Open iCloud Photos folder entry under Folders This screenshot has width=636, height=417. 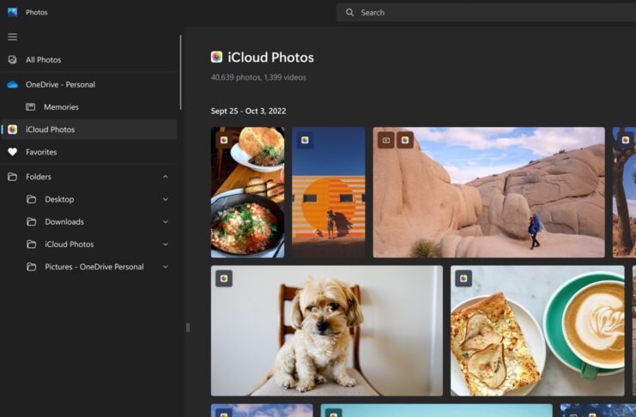pyautogui.click(x=89, y=245)
